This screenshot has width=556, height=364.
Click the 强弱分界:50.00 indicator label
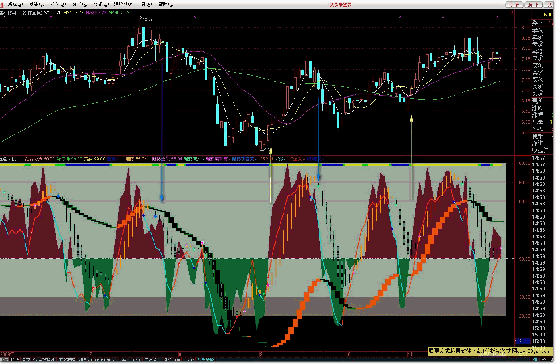point(40,159)
